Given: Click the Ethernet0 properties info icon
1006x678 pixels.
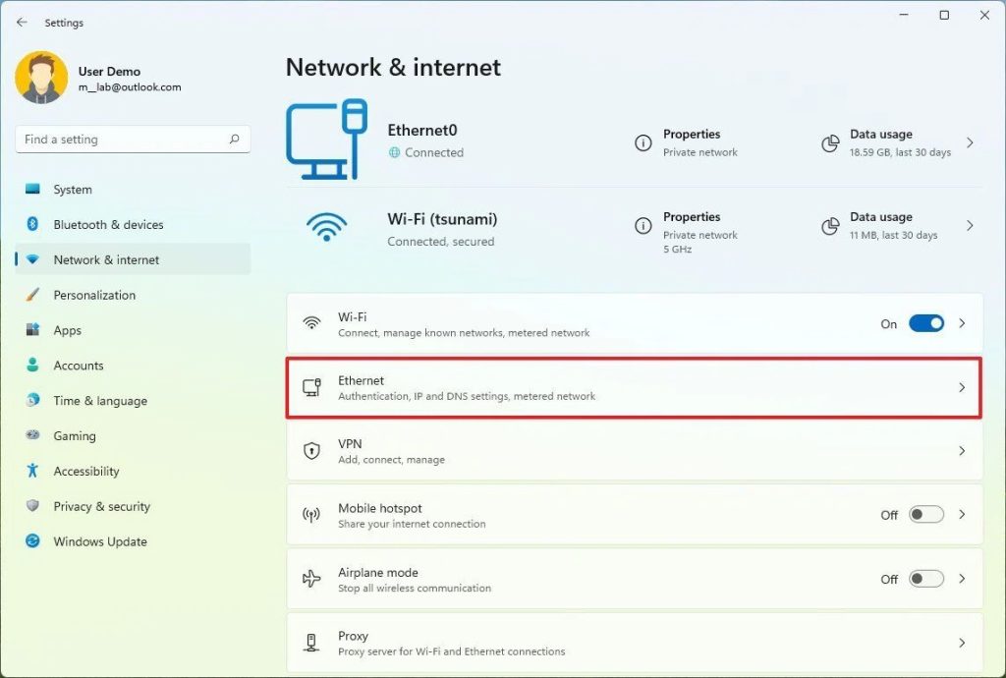Looking at the screenshot, I should tap(643, 143).
